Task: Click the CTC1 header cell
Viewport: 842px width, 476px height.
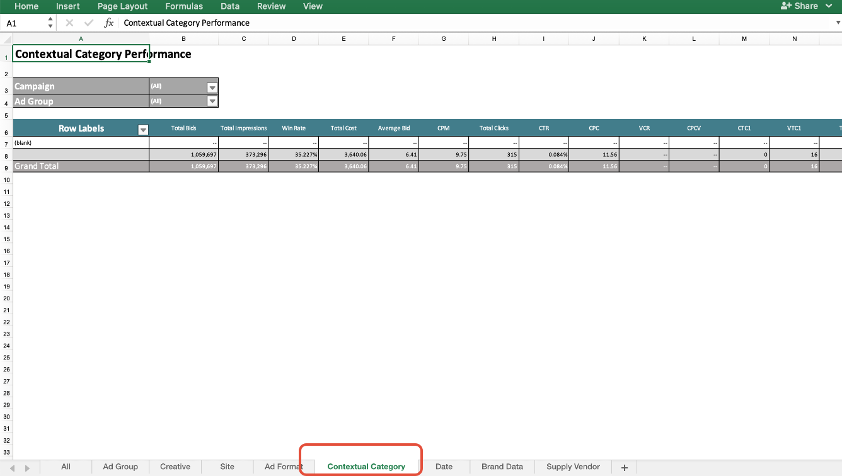Action: [744, 128]
